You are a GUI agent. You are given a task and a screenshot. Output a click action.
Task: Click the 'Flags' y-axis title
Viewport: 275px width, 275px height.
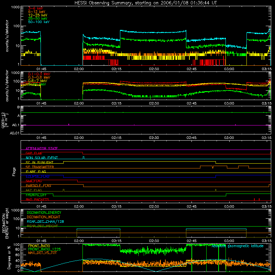[14, 172]
